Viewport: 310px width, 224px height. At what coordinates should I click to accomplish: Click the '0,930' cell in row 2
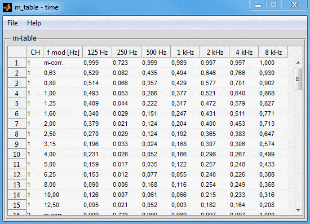tap(273, 73)
